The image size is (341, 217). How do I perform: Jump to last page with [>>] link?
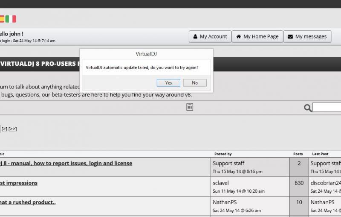coord(13,129)
